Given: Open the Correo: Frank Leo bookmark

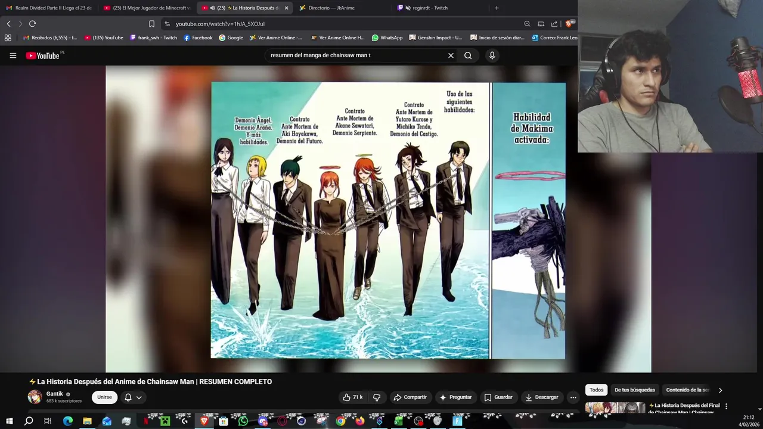Looking at the screenshot, I should (x=554, y=38).
